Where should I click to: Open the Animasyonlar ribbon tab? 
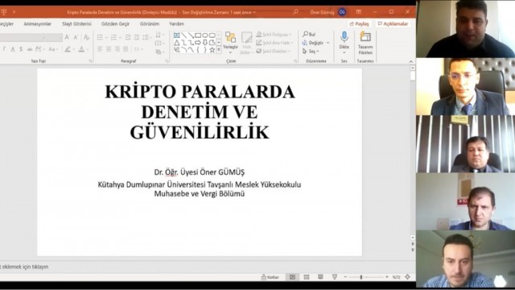coord(38,23)
